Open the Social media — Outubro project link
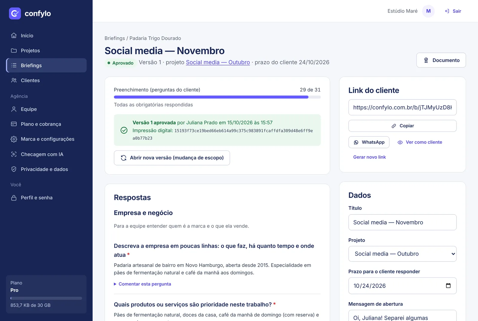 tap(218, 62)
